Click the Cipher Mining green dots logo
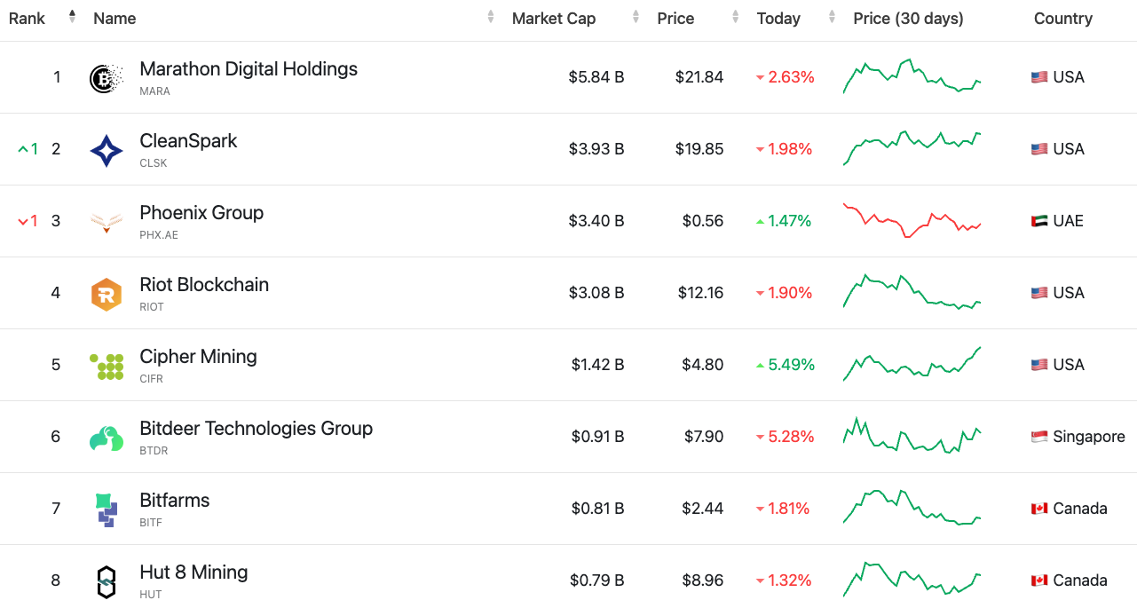The width and height of the screenshot is (1137, 616). click(x=107, y=366)
